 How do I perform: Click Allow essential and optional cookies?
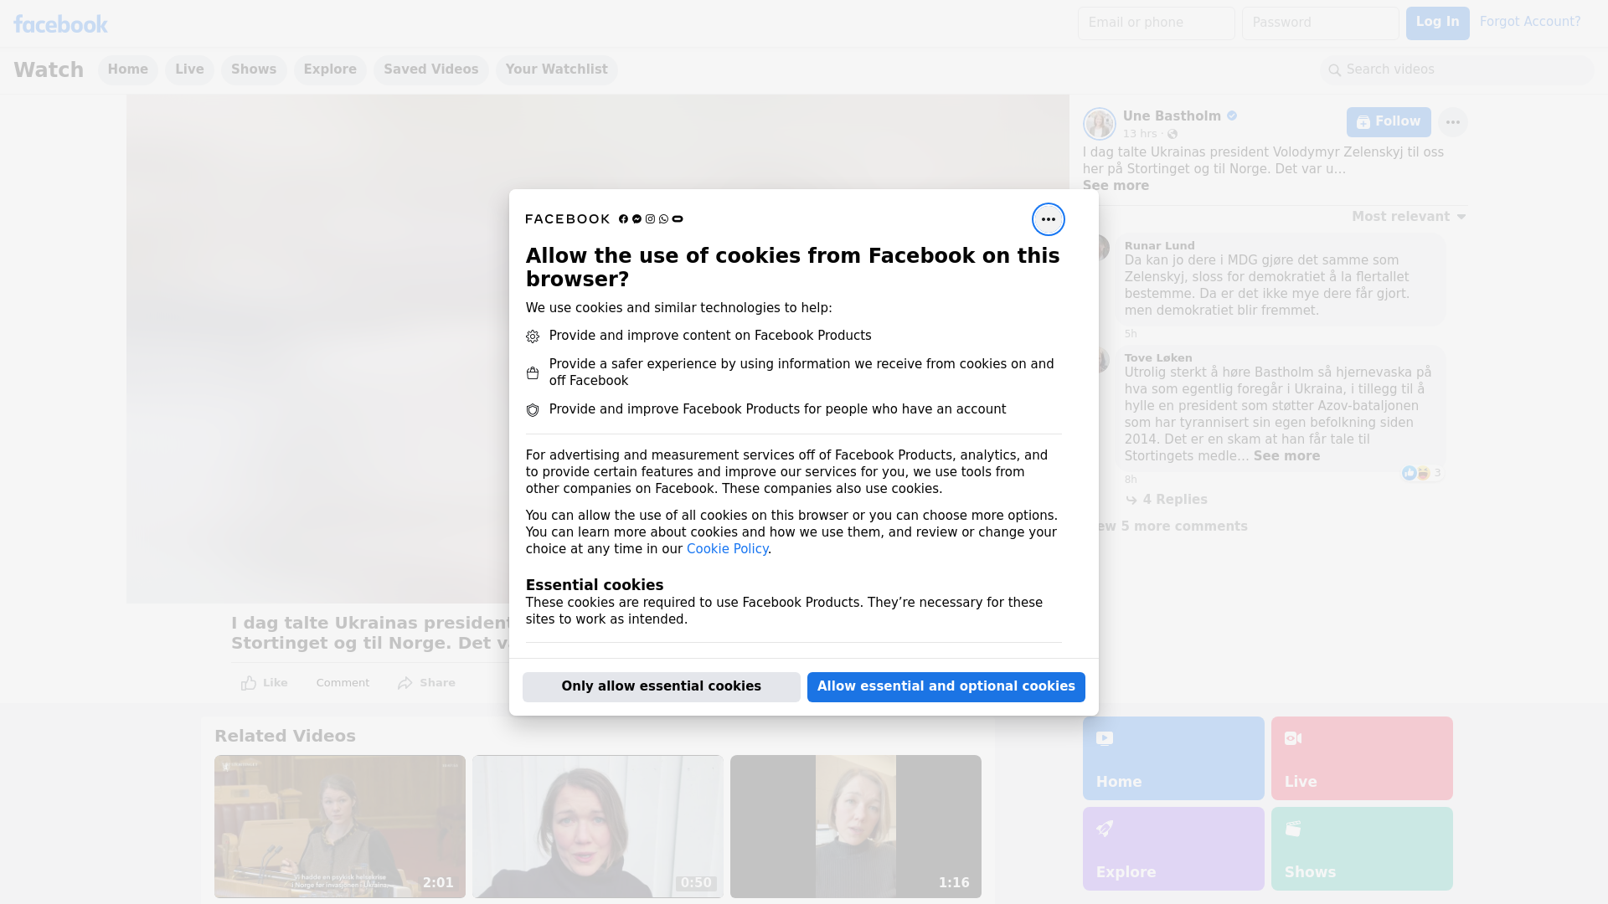(x=946, y=686)
